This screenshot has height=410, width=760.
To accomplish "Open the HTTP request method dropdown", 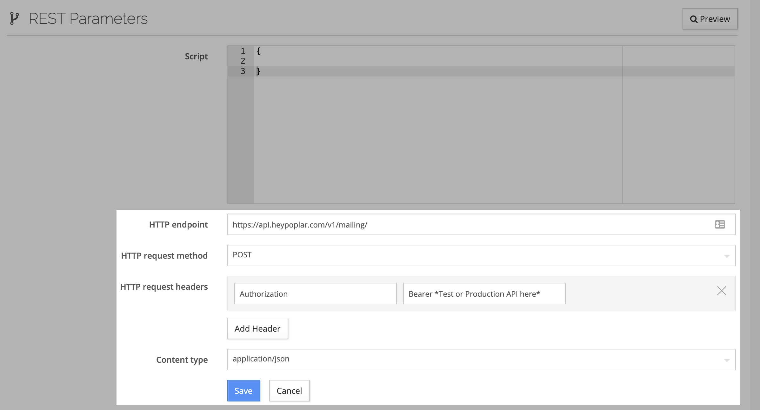I will pyautogui.click(x=481, y=255).
